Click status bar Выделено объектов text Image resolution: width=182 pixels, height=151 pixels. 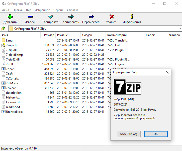pyautogui.click(x=19, y=148)
